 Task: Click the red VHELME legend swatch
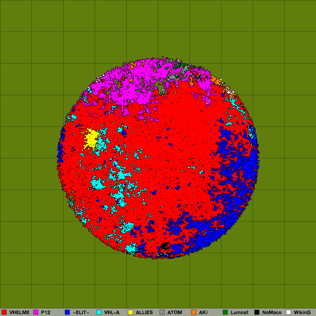tap(4, 312)
